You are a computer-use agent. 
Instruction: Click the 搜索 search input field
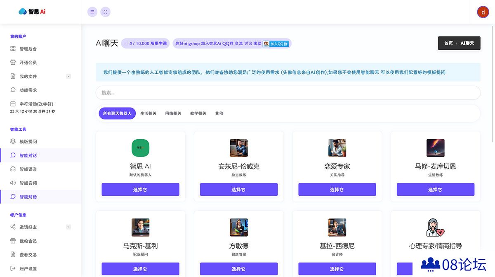pyautogui.click(x=288, y=93)
